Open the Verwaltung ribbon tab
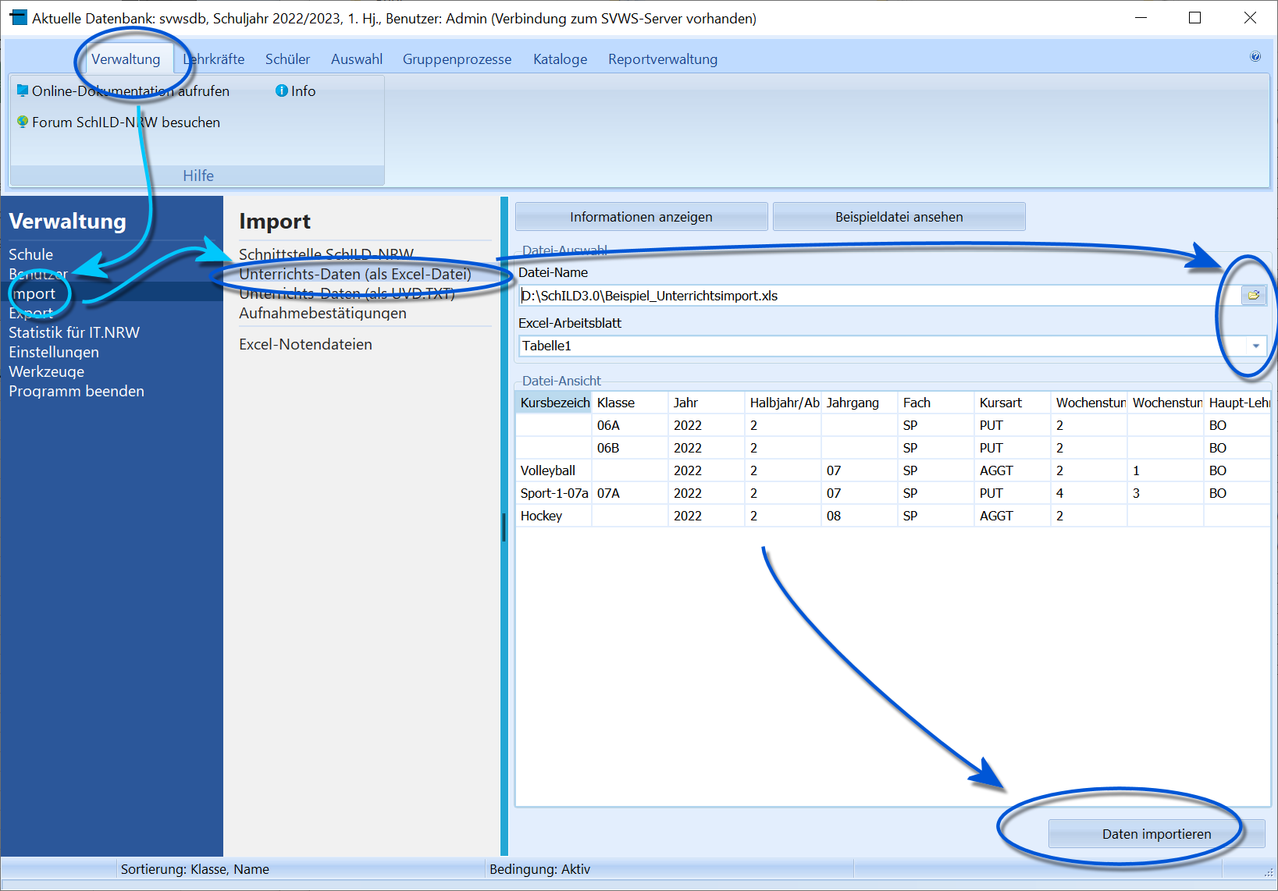Screen dimensions: 1278x891 (126, 59)
